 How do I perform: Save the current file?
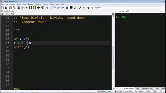[x=10, y=8]
